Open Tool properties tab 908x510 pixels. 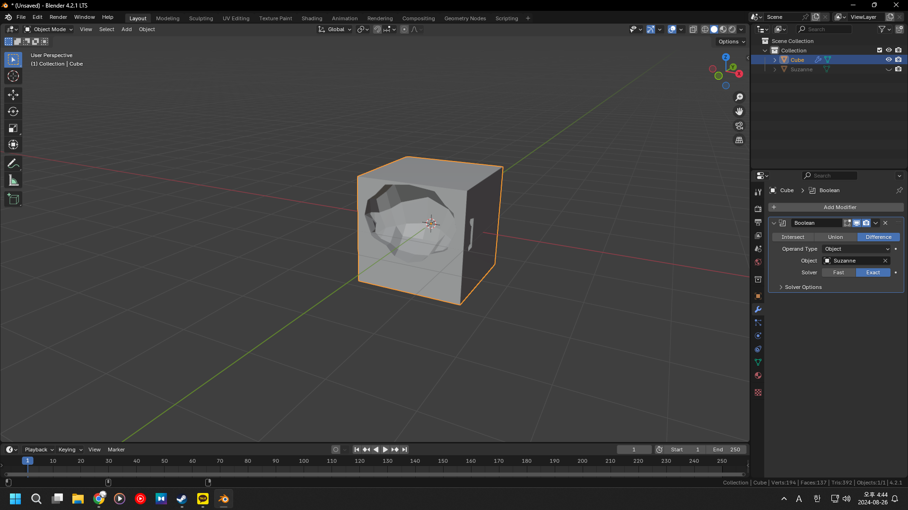pos(758,192)
